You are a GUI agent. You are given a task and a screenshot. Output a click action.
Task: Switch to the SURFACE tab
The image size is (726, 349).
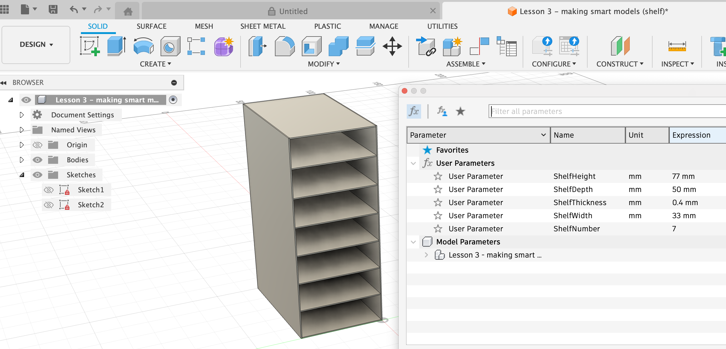(x=151, y=26)
